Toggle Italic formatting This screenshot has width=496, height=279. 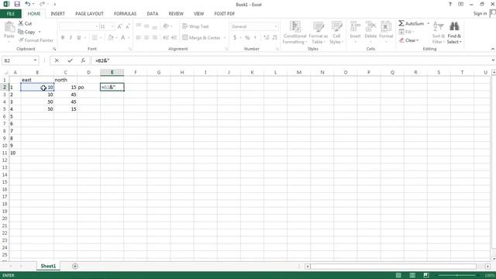(71, 38)
